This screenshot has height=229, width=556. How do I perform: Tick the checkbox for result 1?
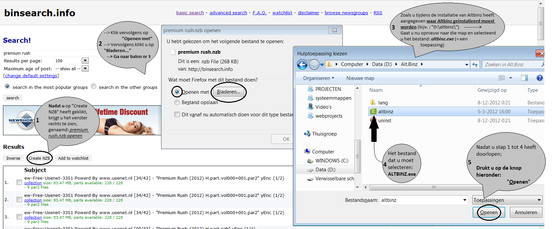(x=19, y=182)
